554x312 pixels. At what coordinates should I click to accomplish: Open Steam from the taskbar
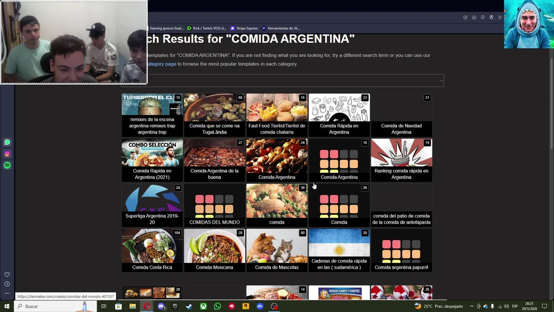coord(189,306)
